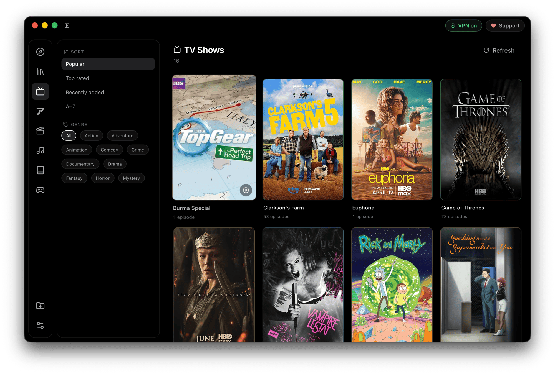Click the 53 episodes label
The image size is (555, 374).
[x=276, y=217]
